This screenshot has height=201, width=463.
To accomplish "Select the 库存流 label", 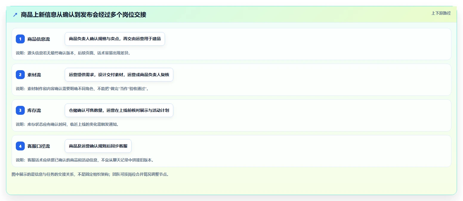I will pyautogui.click(x=34, y=110).
